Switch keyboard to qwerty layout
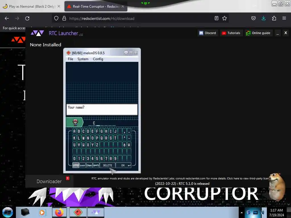 click(x=96, y=165)
